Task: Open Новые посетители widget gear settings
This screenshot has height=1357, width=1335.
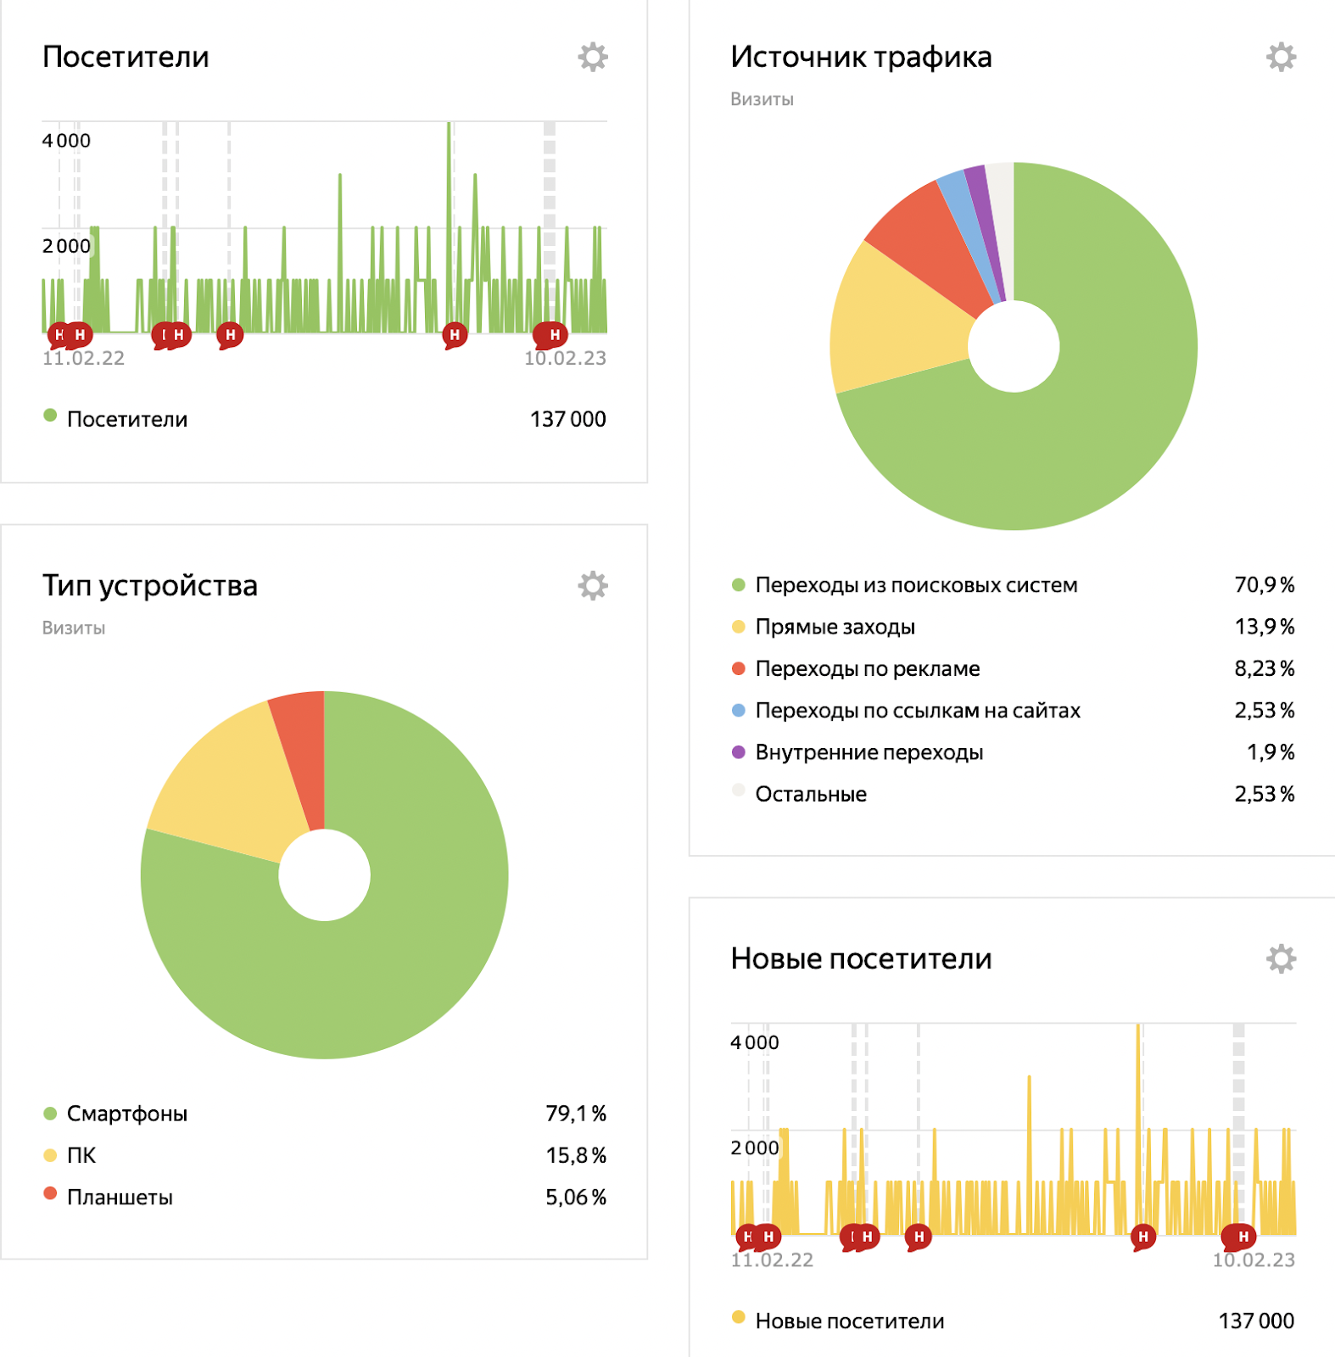Action: 1280,959
